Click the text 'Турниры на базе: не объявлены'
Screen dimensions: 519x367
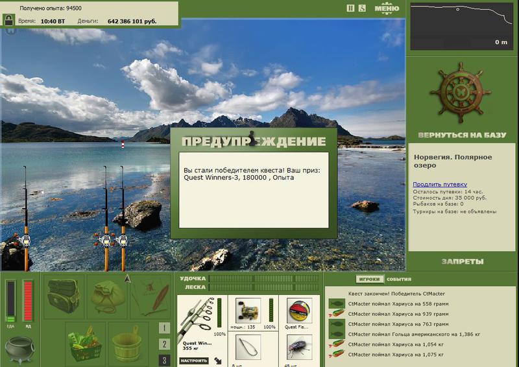click(x=455, y=211)
